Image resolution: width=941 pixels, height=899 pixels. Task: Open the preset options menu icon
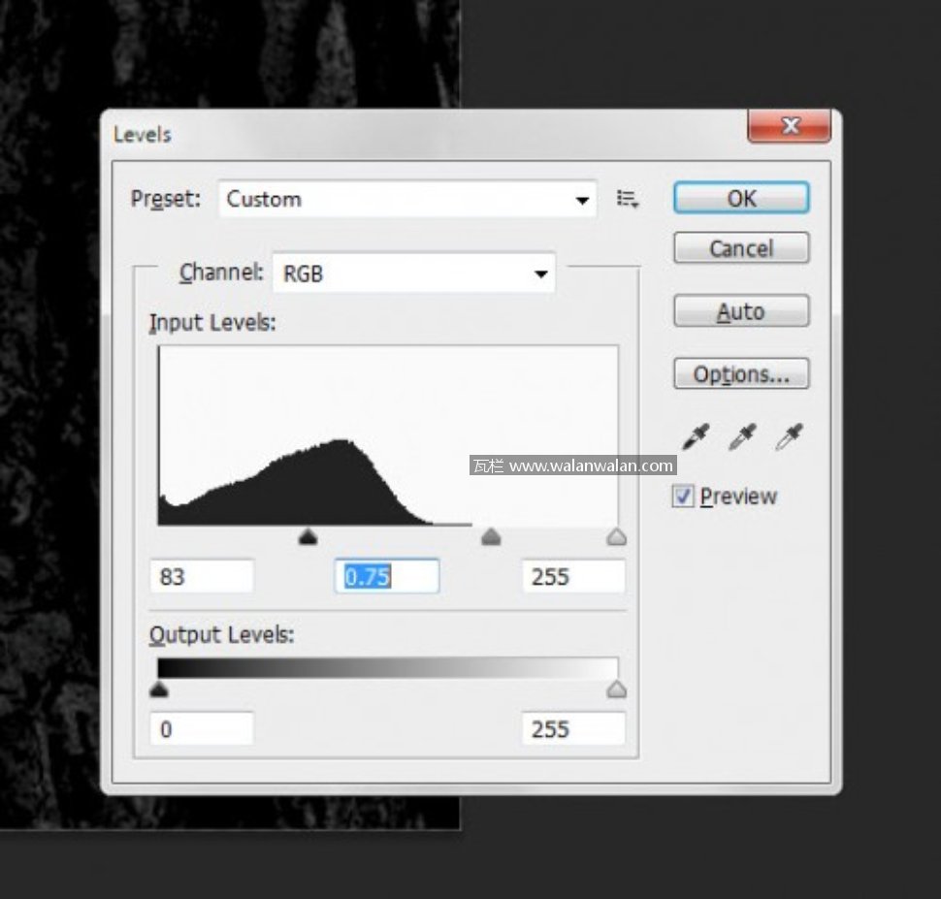click(628, 200)
